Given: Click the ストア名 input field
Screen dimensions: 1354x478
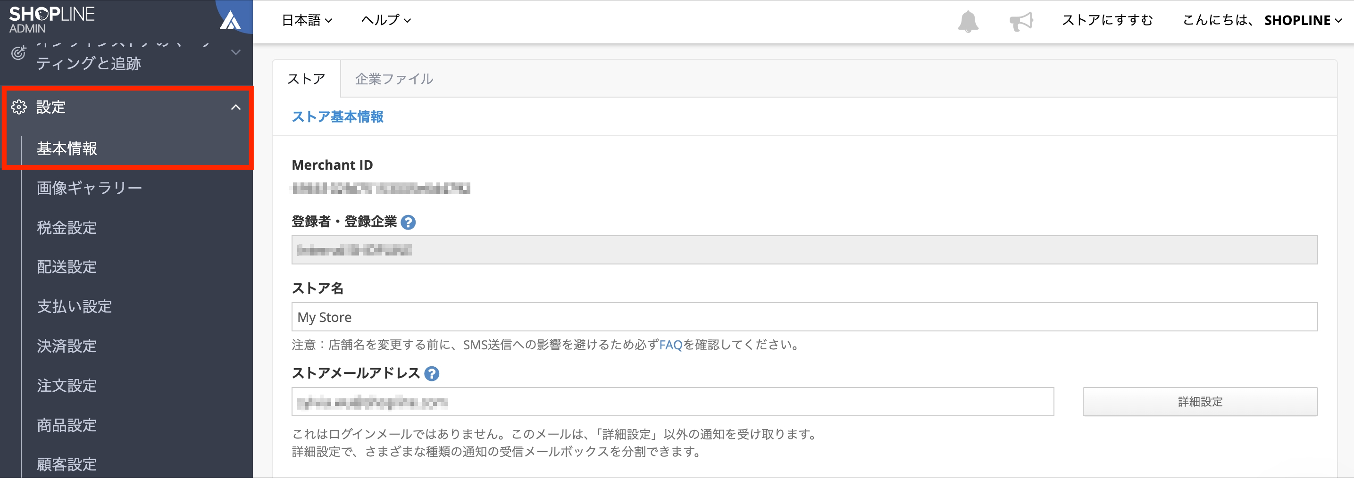Looking at the screenshot, I should tap(804, 317).
